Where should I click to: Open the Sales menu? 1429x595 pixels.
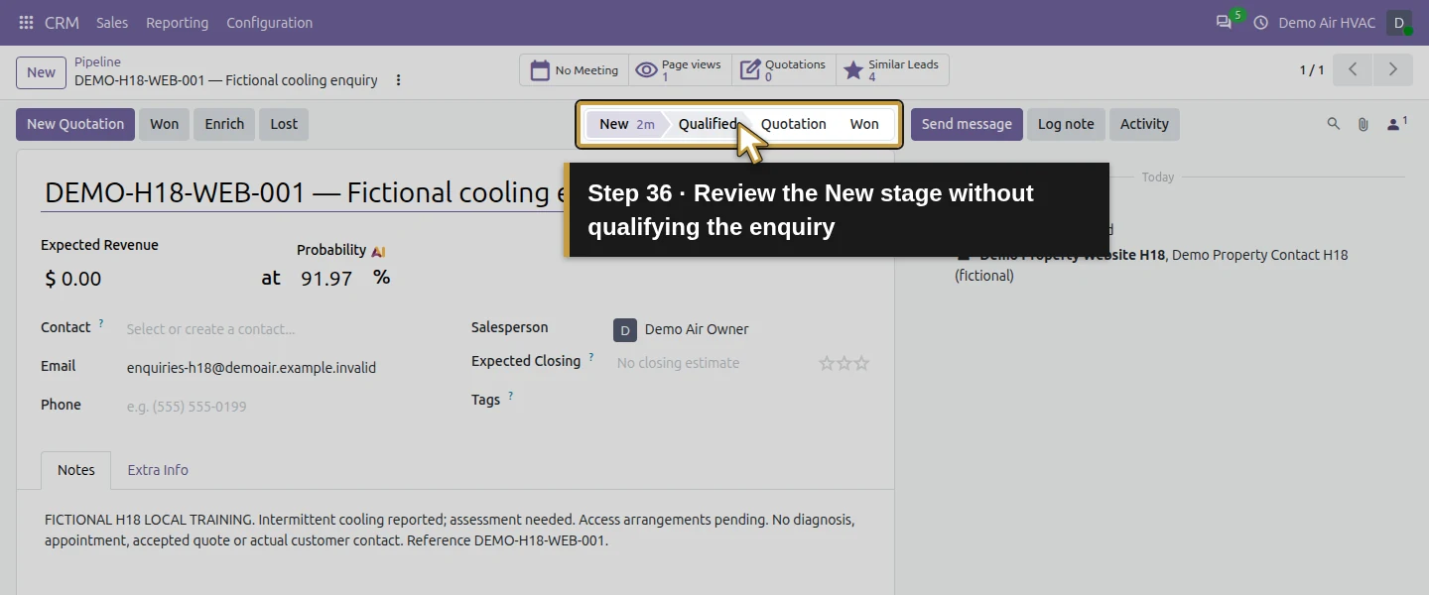coord(112,22)
